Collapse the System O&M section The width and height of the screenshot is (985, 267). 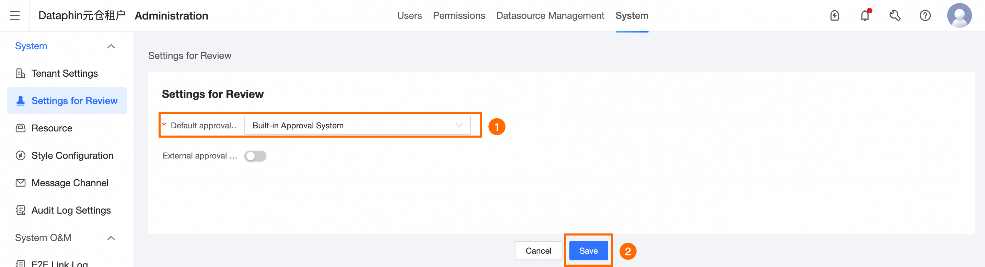[111, 238]
